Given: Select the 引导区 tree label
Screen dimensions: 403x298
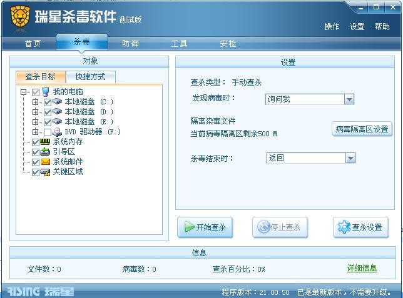Looking at the screenshot, I should pyautogui.click(x=64, y=152).
